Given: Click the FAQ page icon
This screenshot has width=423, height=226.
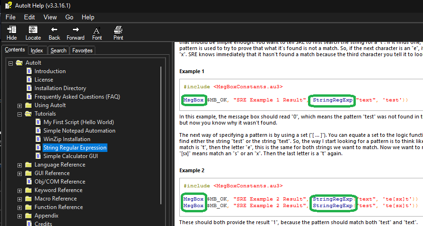Looking at the screenshot, I should click(29, 97).
